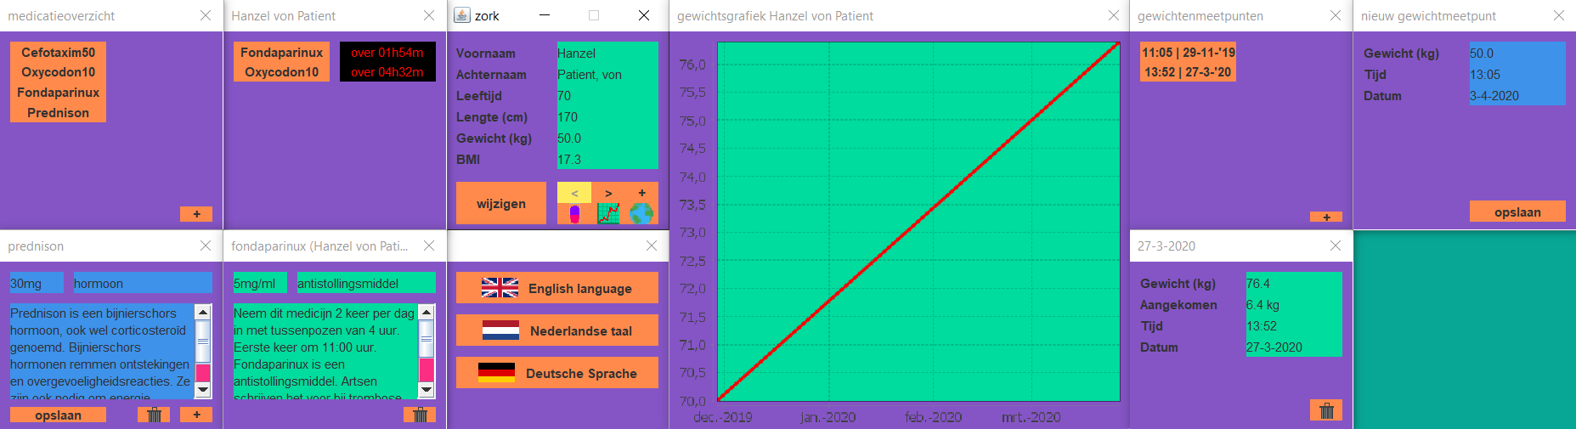Screen dimensions: 1576x429
Task: Add medication with + in medicatieoverzicht
Action: click(196, 214)
